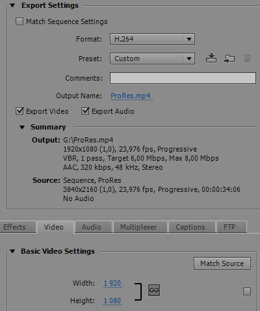Select the Video tab

coord(55,227)
